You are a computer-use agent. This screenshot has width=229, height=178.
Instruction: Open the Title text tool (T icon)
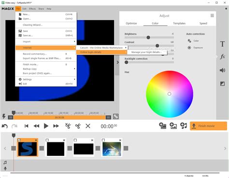click(222, 44)
